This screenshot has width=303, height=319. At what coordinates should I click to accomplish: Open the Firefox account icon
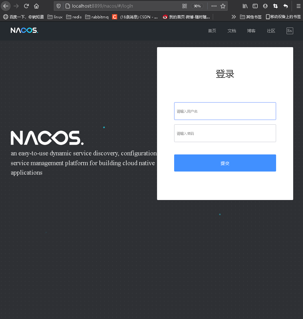pyautogui.click(x=265, y=6)
